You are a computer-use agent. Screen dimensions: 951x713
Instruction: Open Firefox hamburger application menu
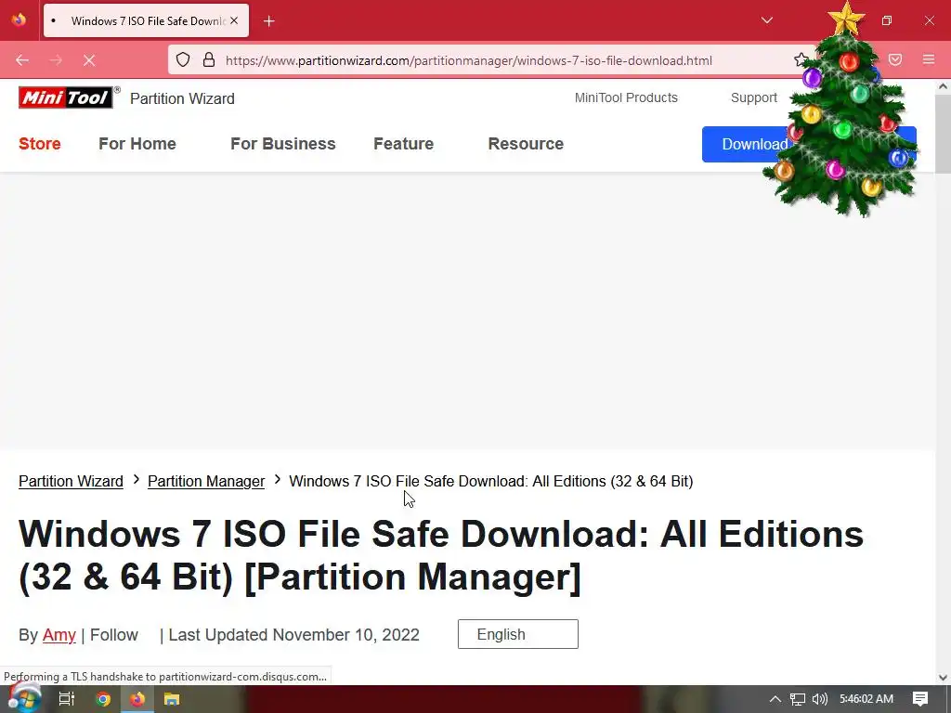[929, 59]
